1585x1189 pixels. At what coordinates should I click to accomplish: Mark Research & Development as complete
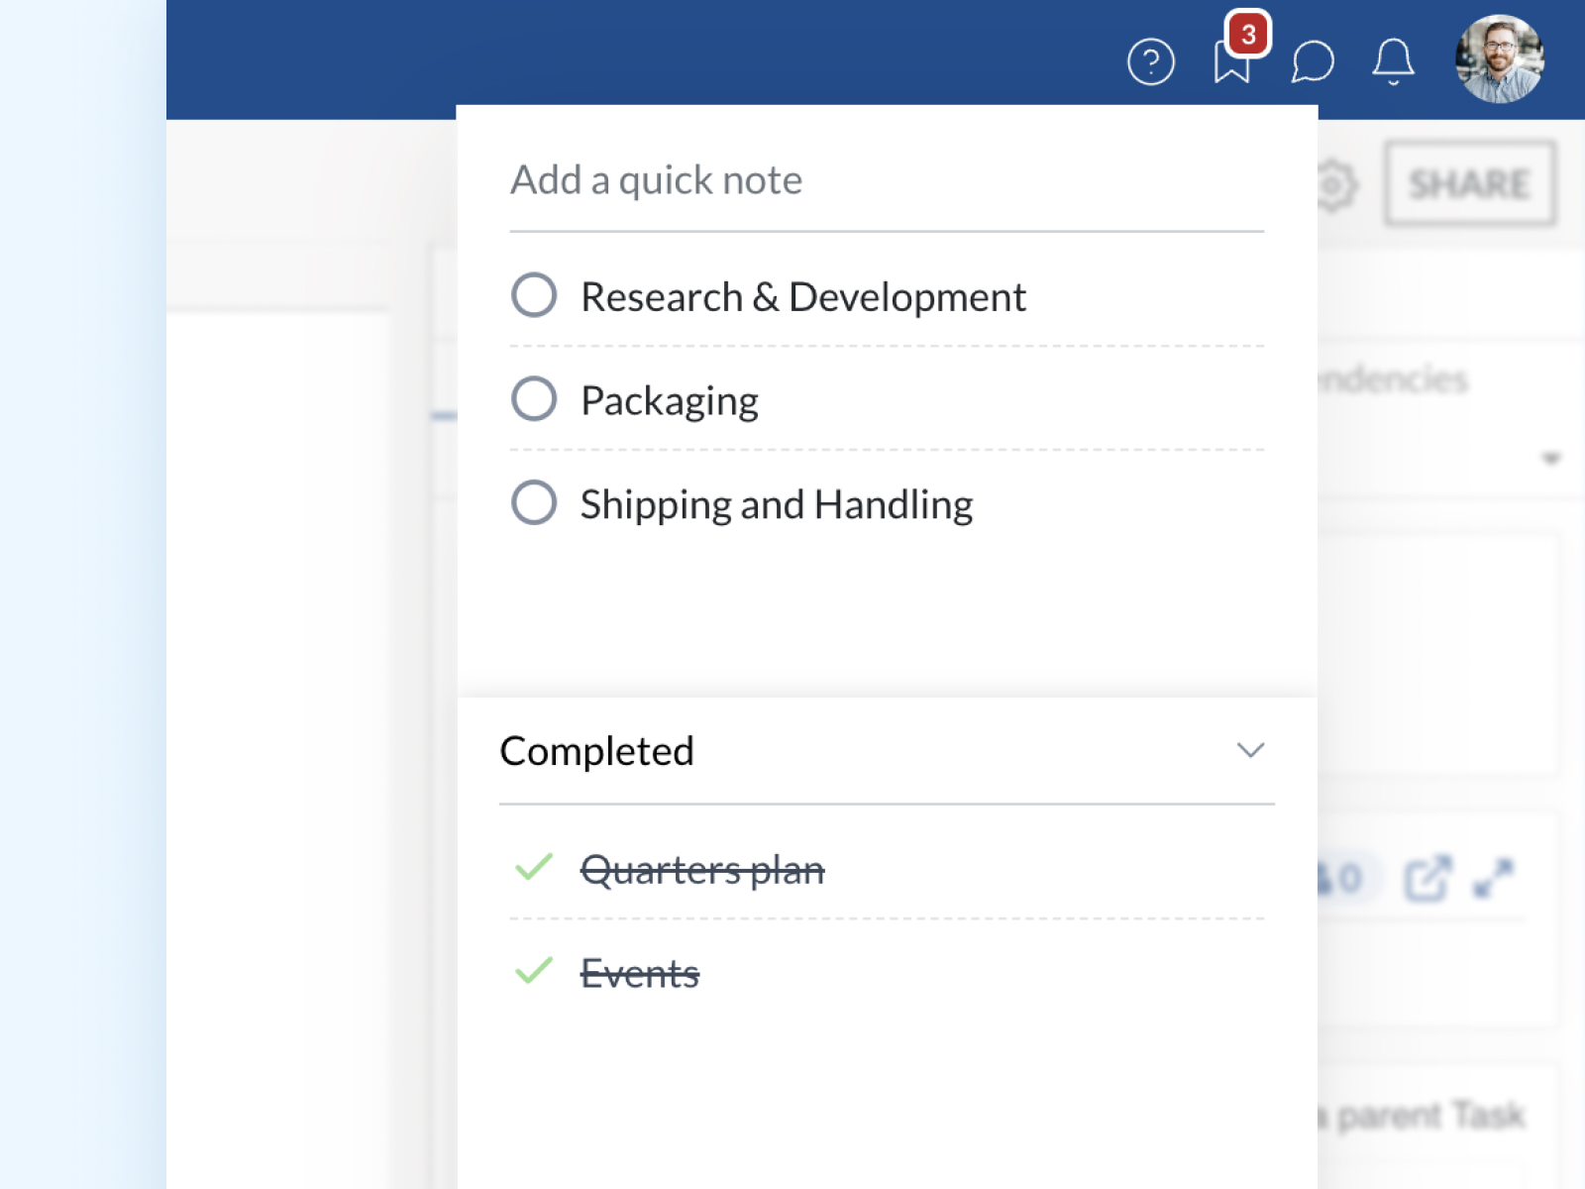[x=534, y=295]
